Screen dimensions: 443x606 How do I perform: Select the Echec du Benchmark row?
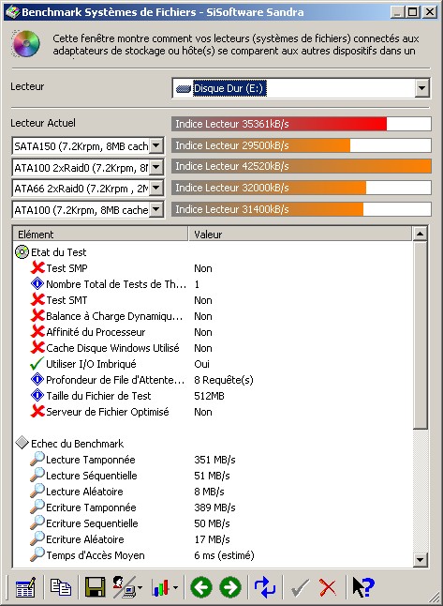pyautogui.click(x=213, y=444)
